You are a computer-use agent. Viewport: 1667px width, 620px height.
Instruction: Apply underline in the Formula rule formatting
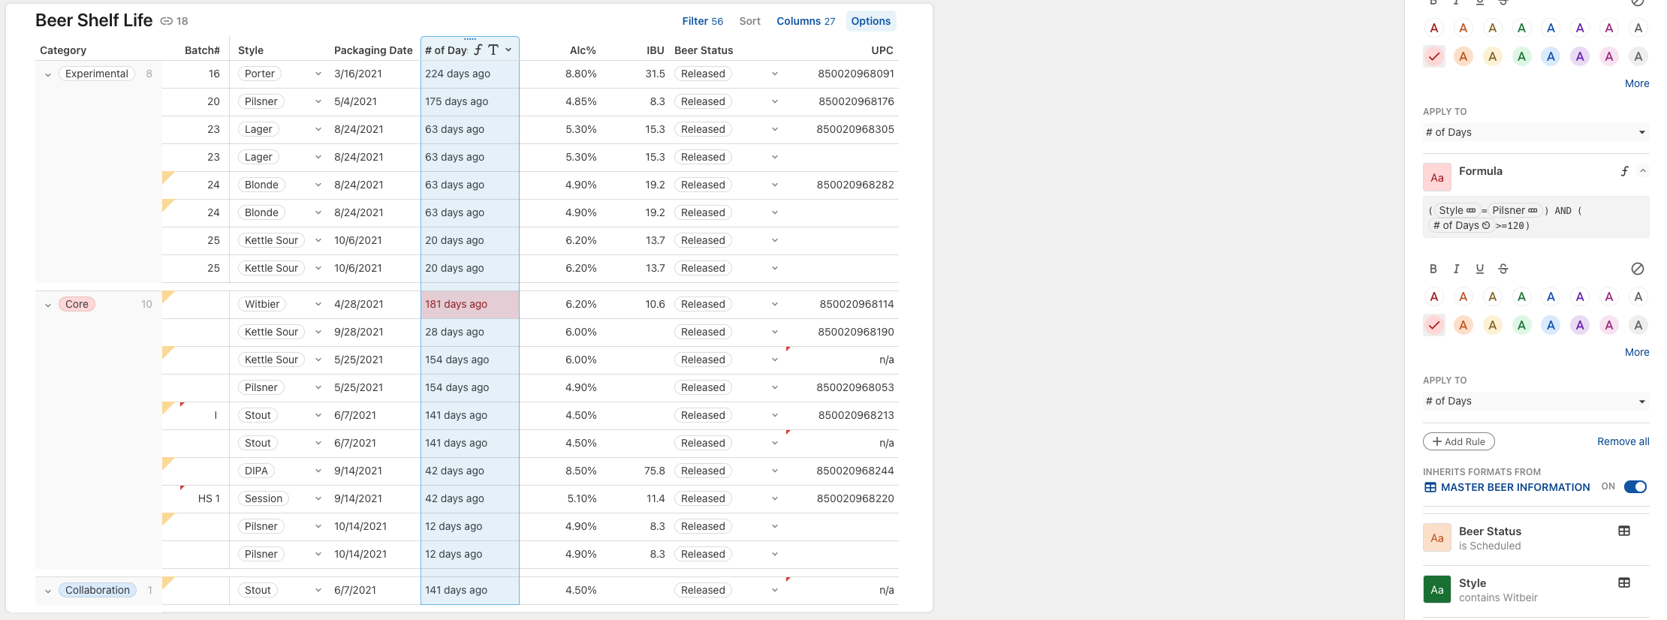click(x=1480, y=269)
